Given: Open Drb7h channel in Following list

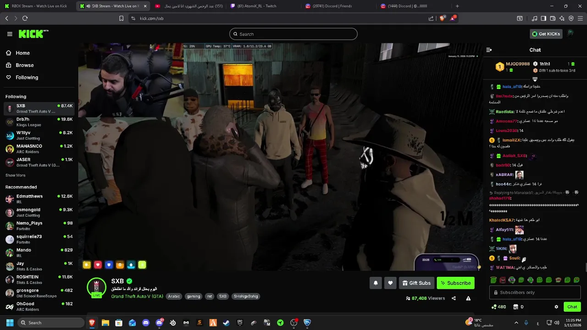Looking at the screenshot, I should pyautogui.click(x=39, y=122).
